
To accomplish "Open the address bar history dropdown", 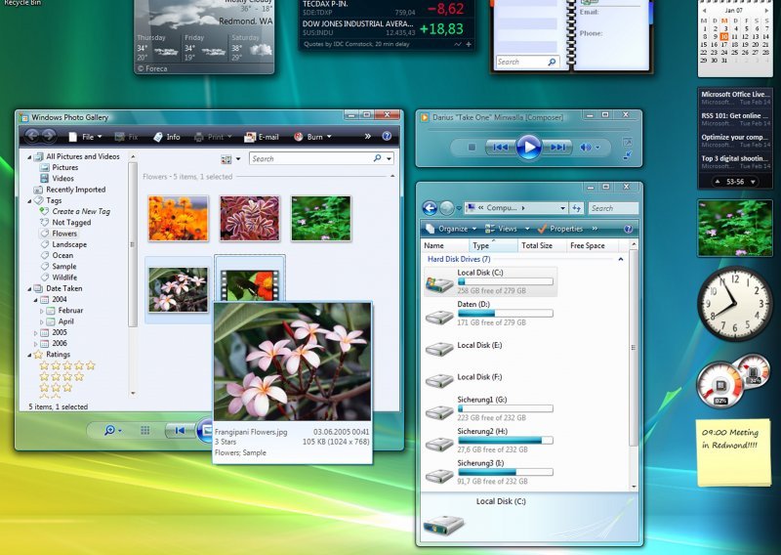I will [x=563, y=208].
